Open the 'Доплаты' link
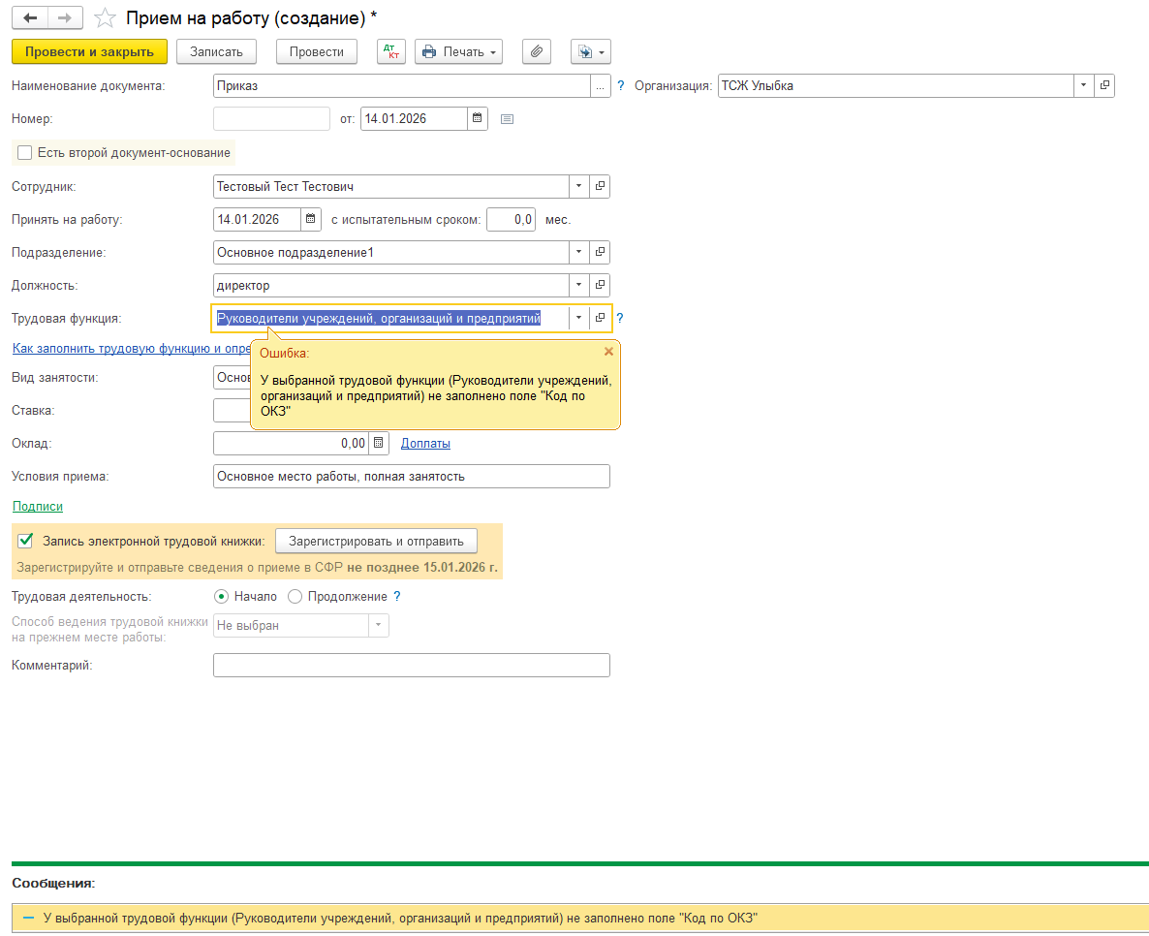The width and height of the screenshot is (1149, 936). [x=425, y=444]
